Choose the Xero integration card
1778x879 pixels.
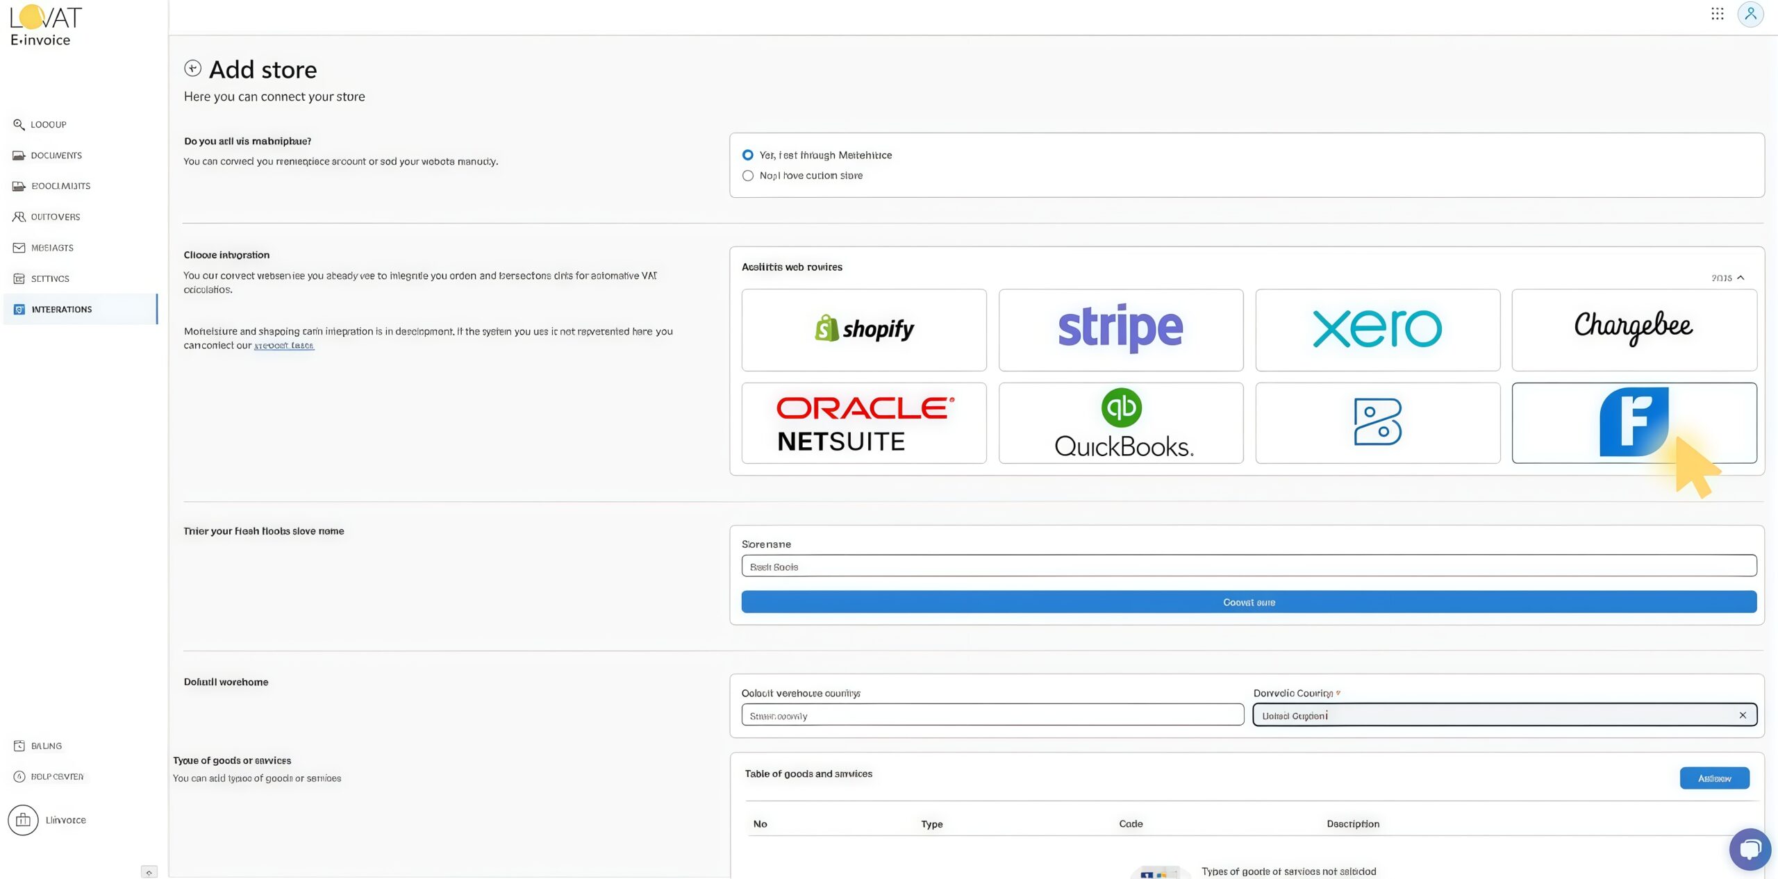[x=1378, y=330]
